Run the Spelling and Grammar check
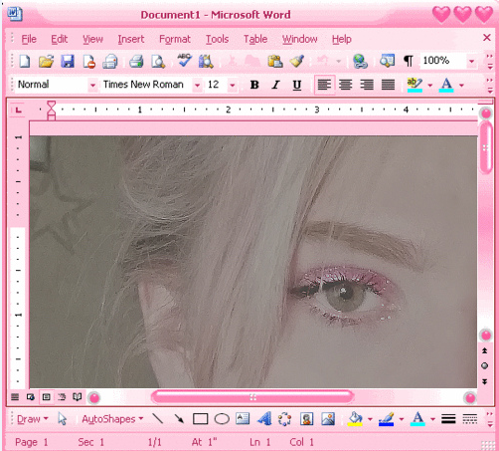 click(x=184, y=61)
